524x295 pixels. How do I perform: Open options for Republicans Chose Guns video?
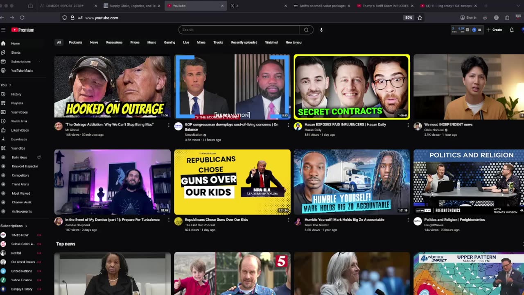(x=288, y=220)
